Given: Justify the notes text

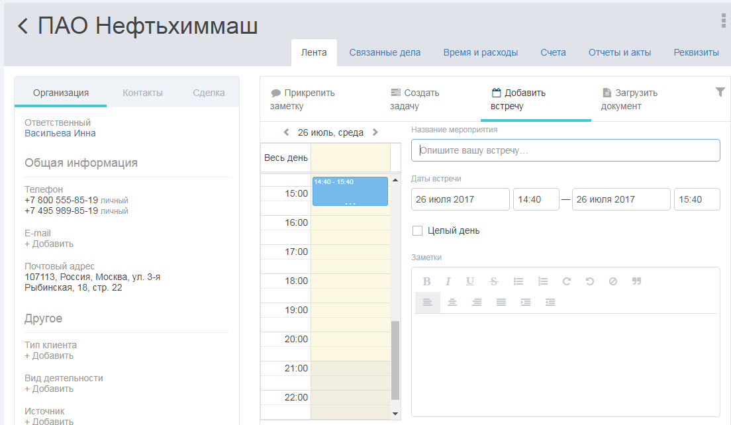Looking at the screenshot, I should tap(501, 303).
